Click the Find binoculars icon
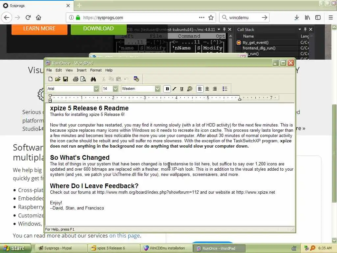337x253 pixels. (93, 79)
